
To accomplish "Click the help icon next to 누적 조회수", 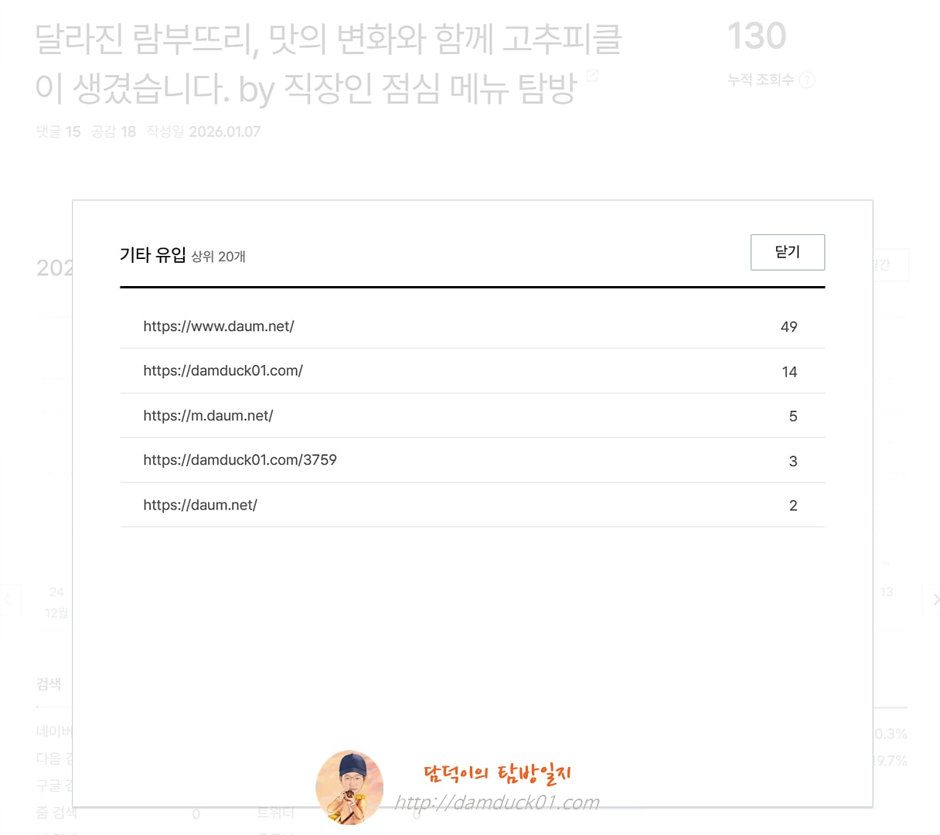I will (x=807, y=80).
